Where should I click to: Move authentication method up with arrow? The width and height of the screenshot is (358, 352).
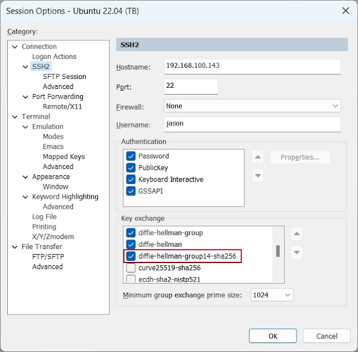point(257,157)
